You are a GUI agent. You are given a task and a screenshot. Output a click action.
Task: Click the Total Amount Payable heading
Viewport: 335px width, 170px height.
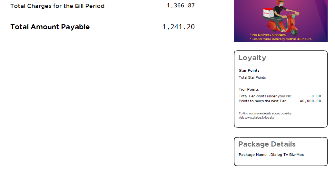50,27
